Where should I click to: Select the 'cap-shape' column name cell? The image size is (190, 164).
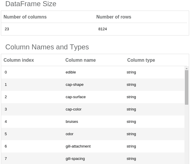coord(75,84)
